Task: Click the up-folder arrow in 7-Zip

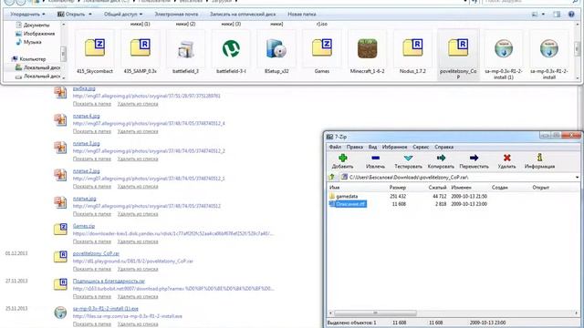Action: [x=332, y=178]
